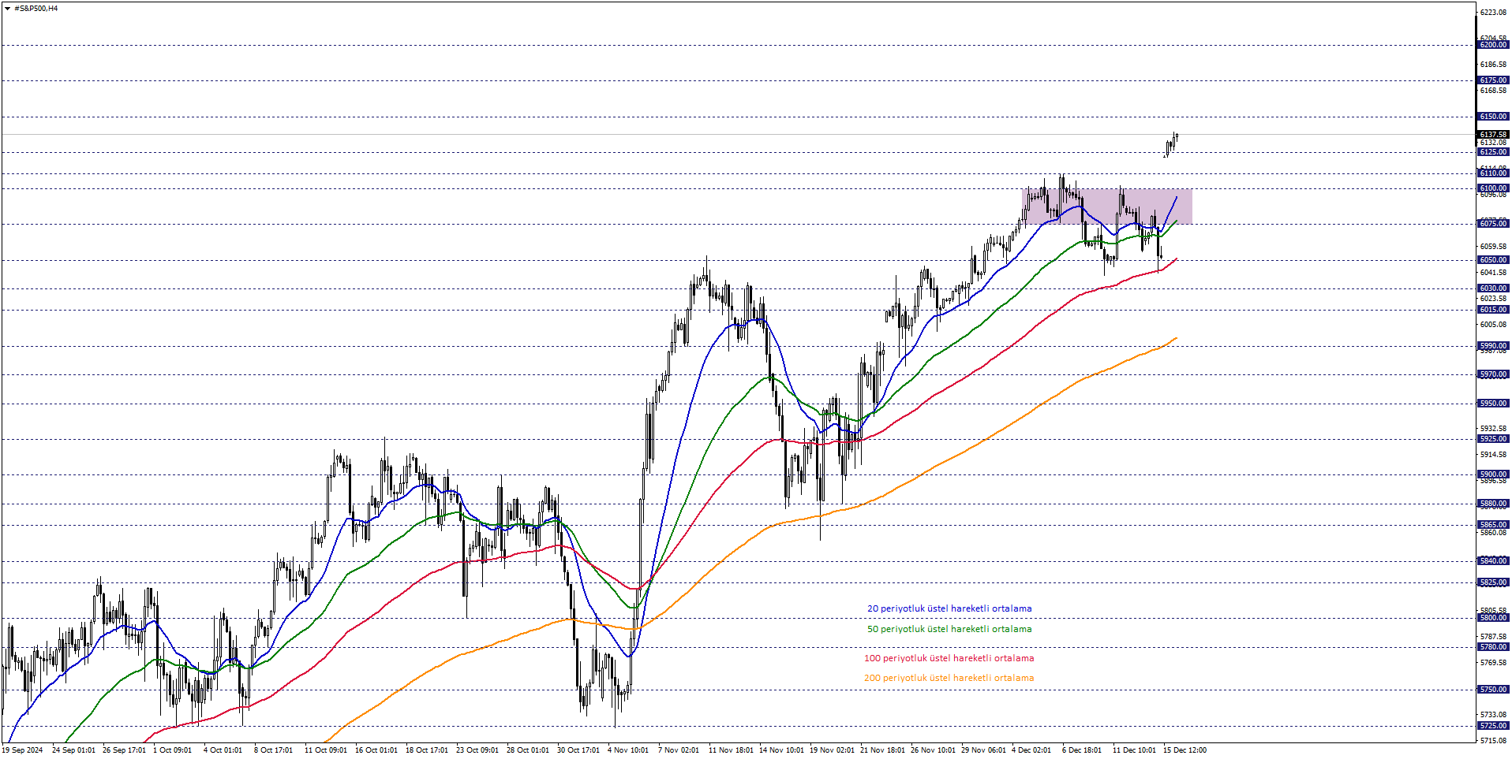Click the 5880.00 horizontal level label
The image size is (1512, 759).
tap(1493, 504)
